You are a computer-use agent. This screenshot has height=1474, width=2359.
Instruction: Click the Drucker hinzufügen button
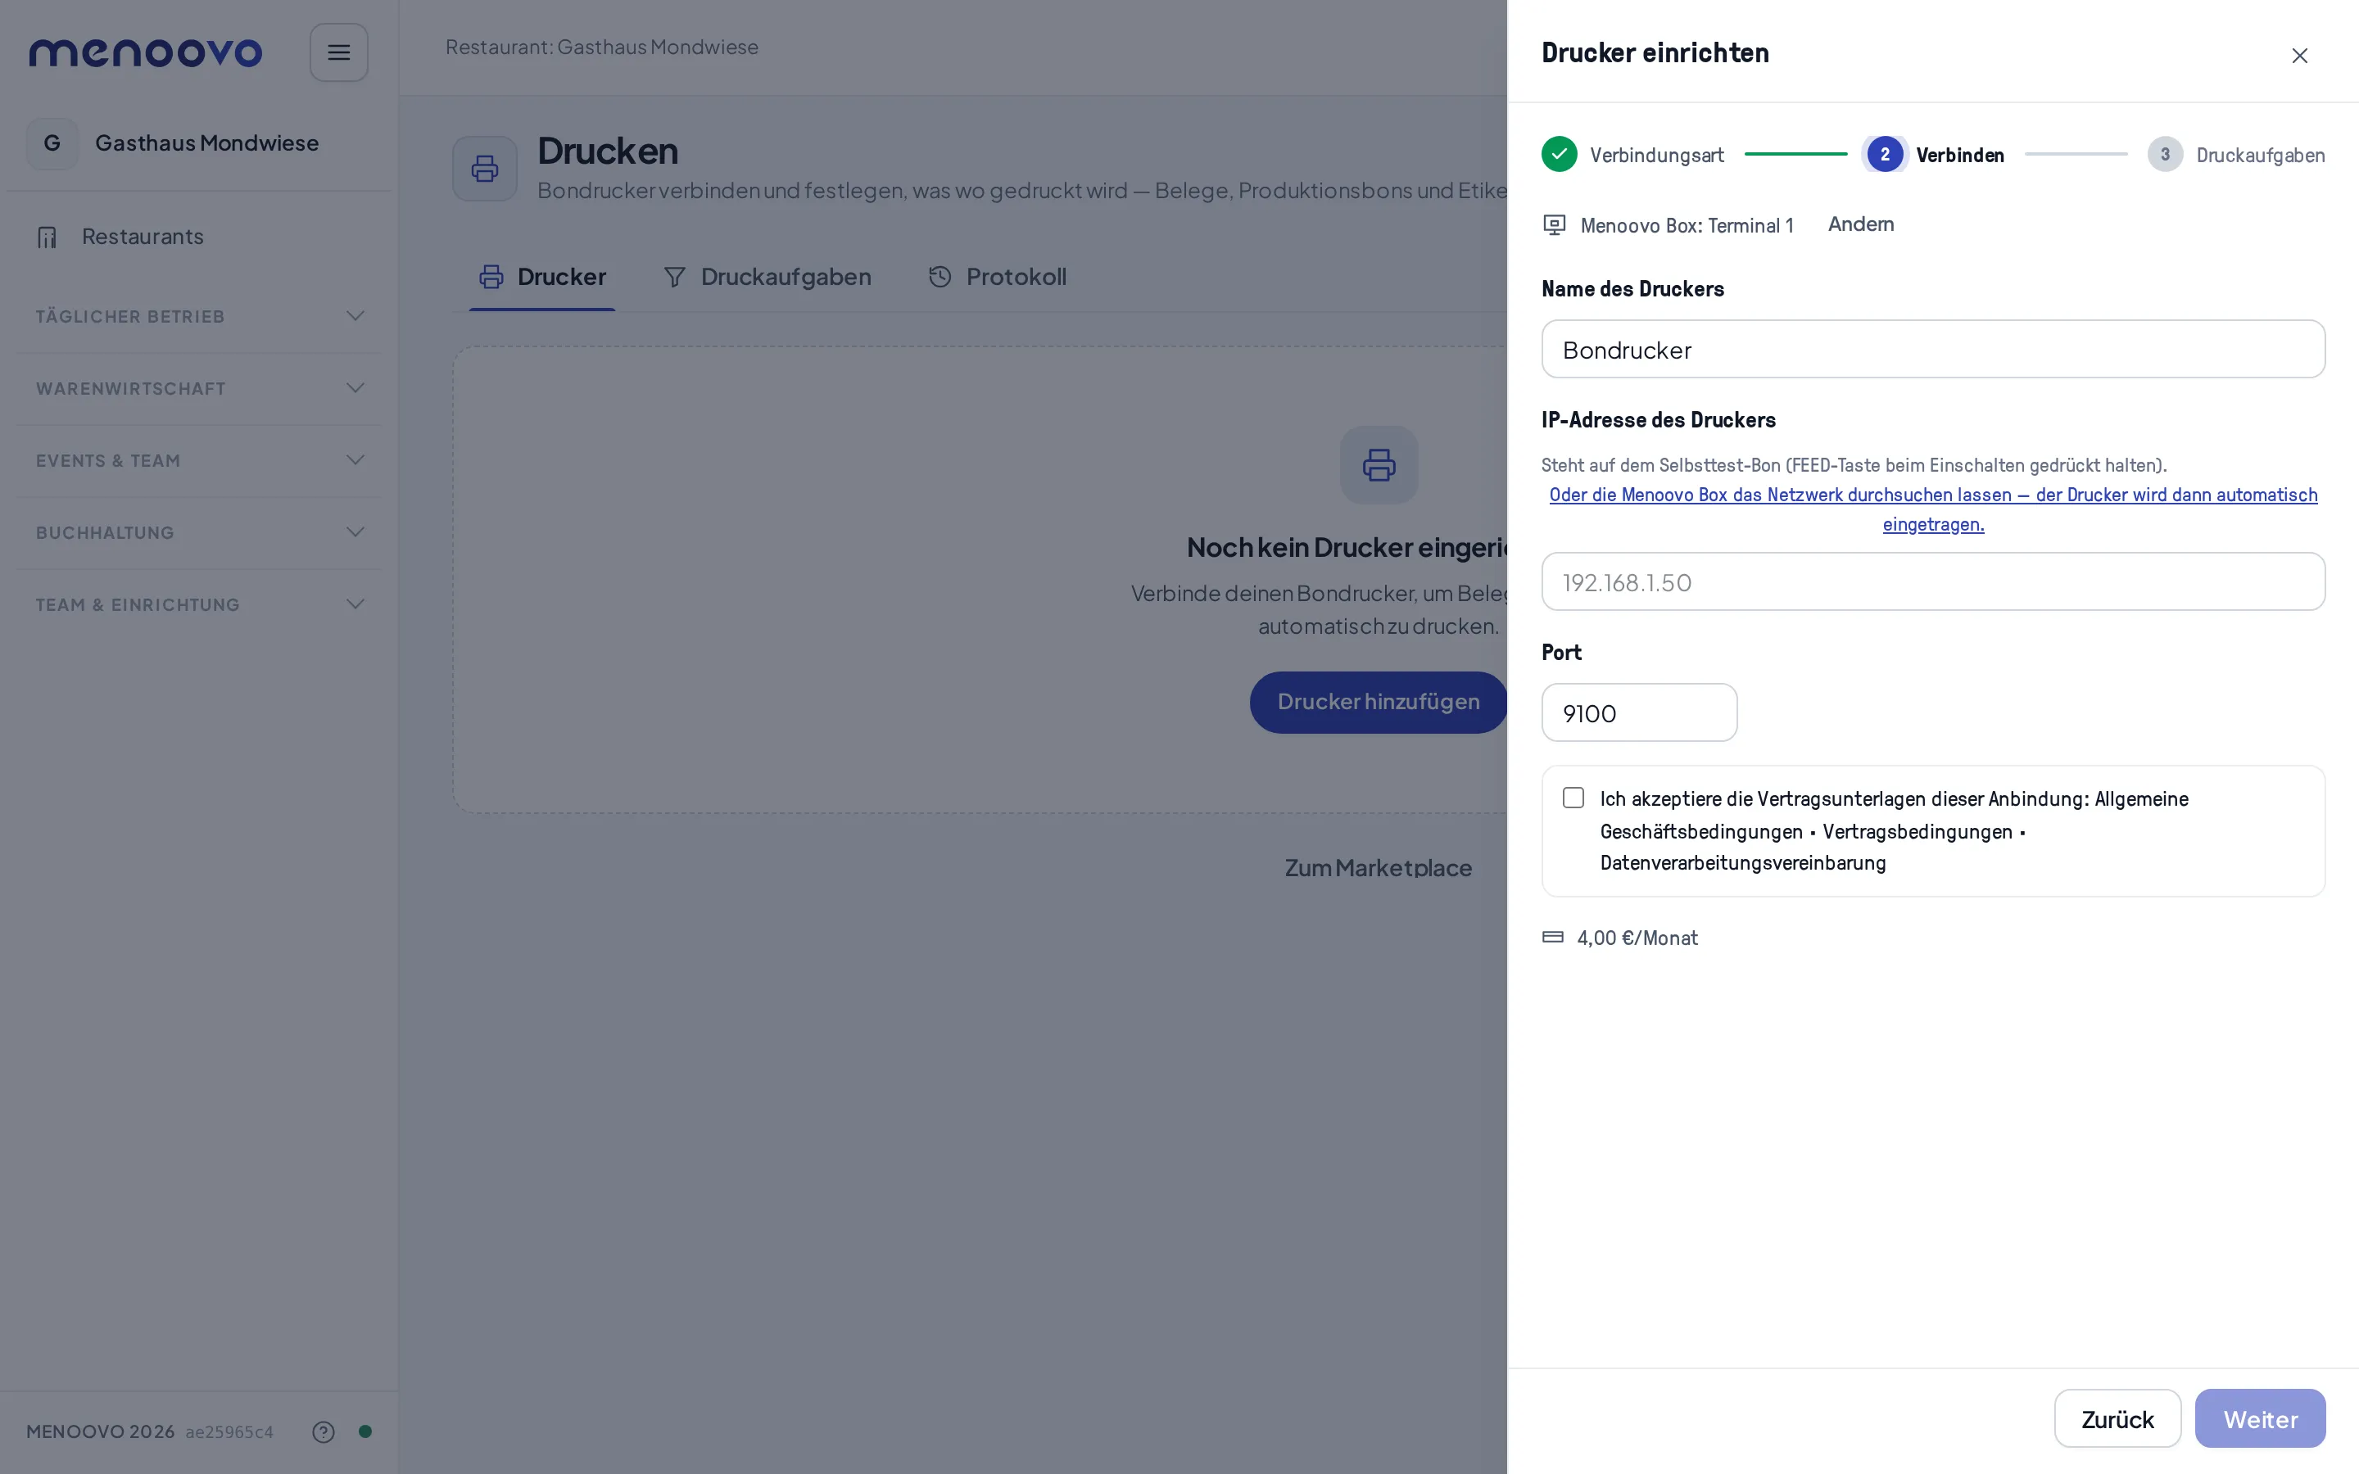pyautogui.click(x=1379, y=702)
